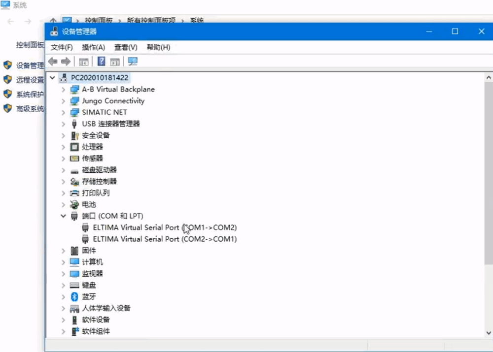493x352 pixels.
Task: Click the scrollbar down arrow in device list
Action: 488,333
